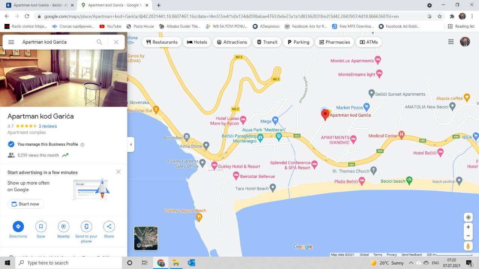
Task: Select the Mega shopping marker
Action: 275,120
